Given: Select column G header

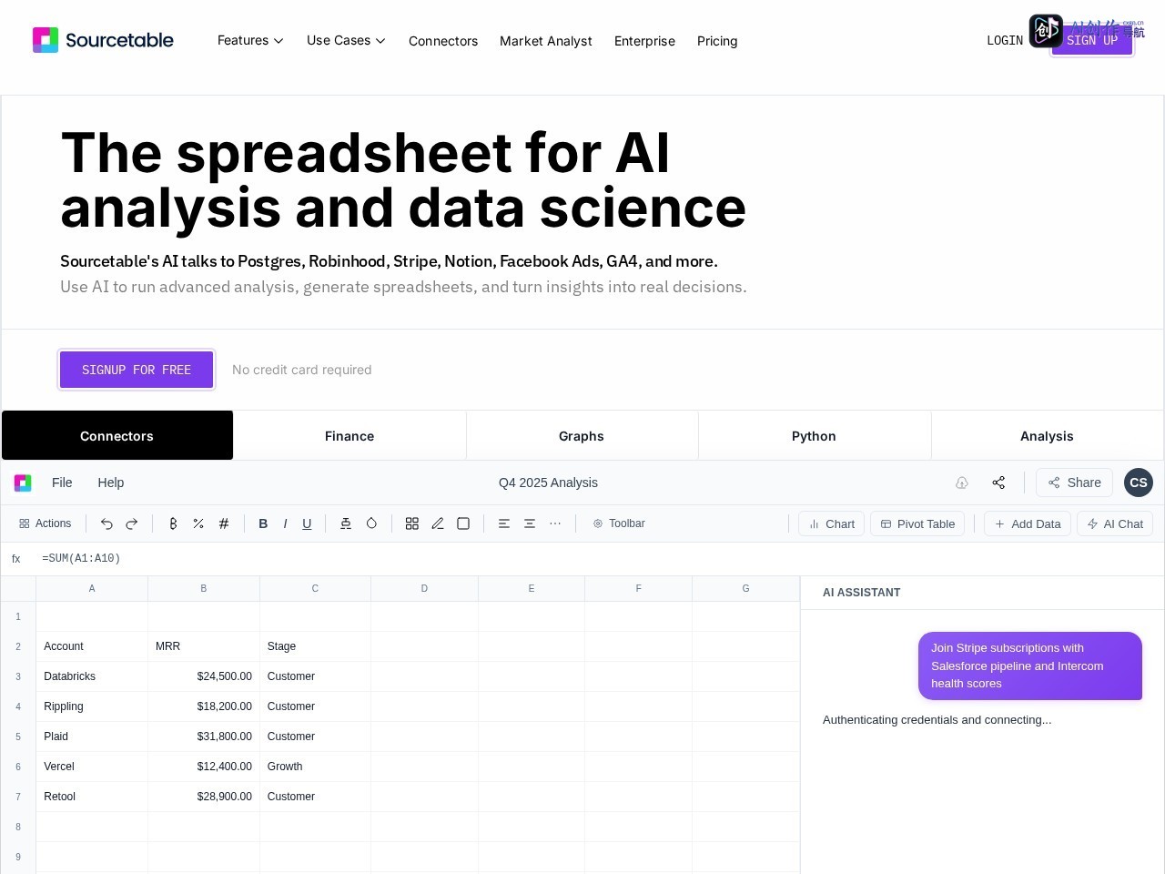Looking at the screenshot, I should 745,589.
